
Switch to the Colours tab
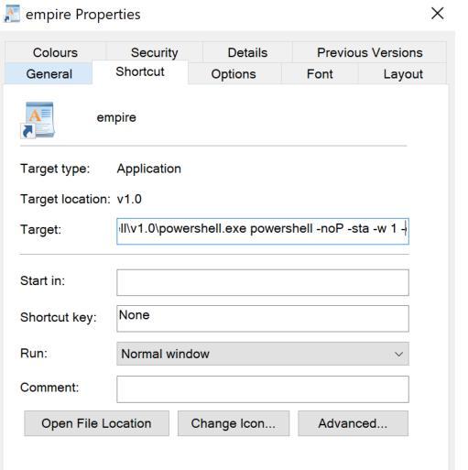55,52
